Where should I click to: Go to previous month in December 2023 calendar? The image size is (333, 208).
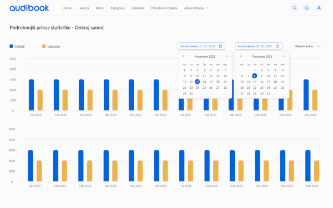[x=241, y=57]
